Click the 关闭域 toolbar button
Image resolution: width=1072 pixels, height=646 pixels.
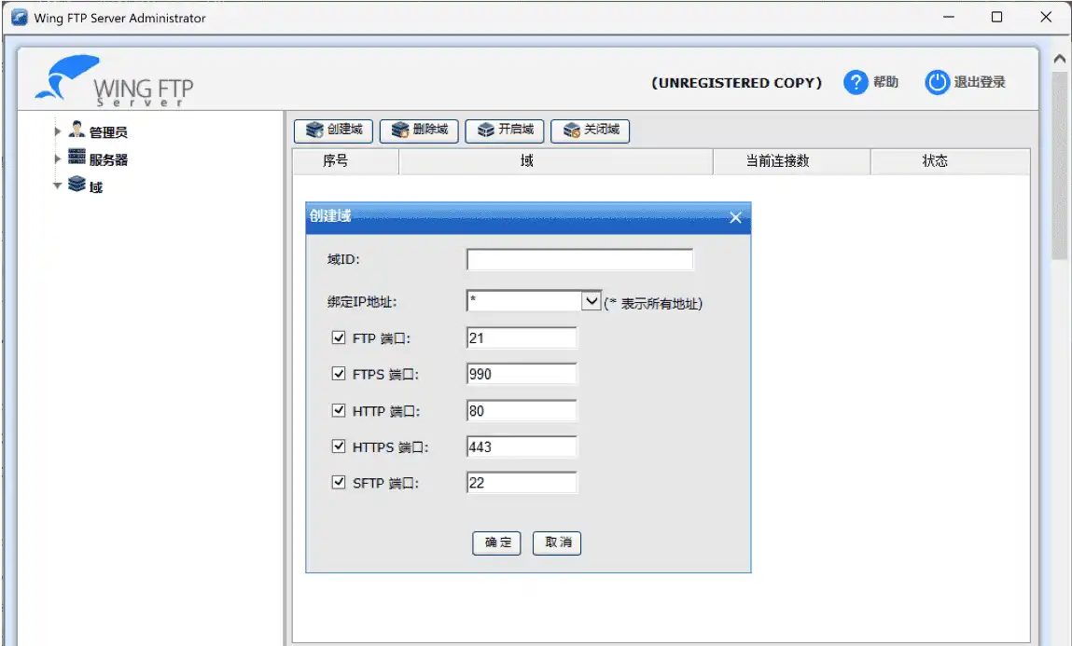pyautogui.click(x=590, y=131)
